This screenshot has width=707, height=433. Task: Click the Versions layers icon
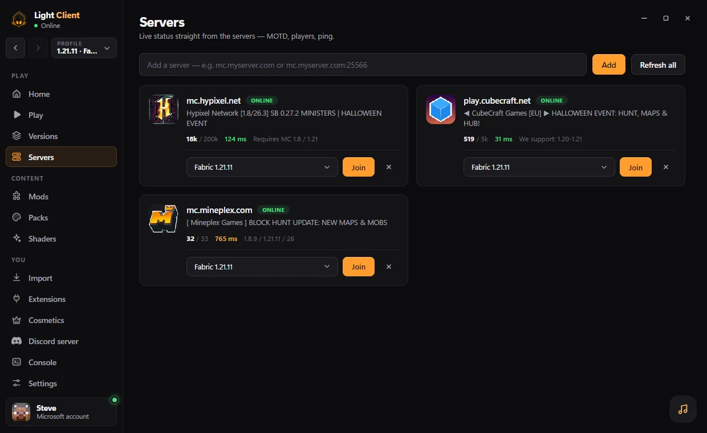(17, 136)
